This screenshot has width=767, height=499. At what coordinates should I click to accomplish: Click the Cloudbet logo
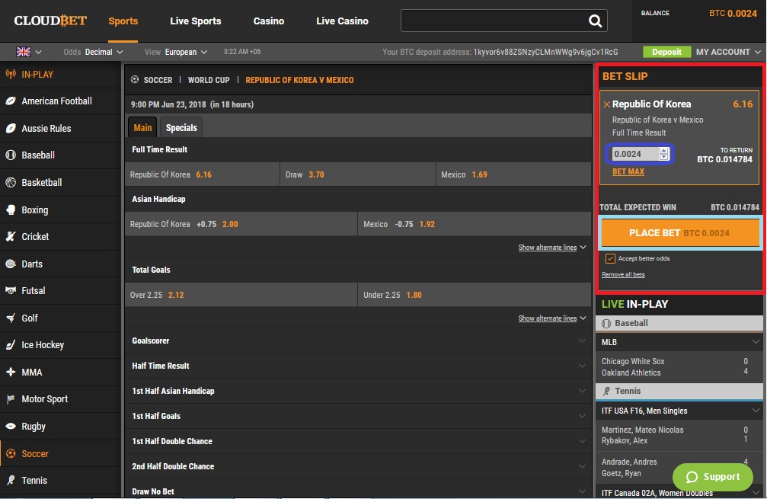[50, 21]
